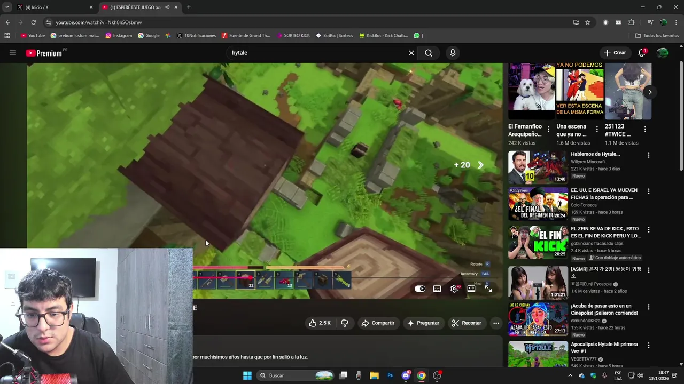The image size is (684, 384).
Task: Open Chrome media controls icon
Action: 650,22
